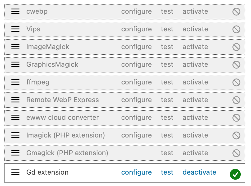251x186 pixels.
Task: Click the hamburger handle next to Vips
Action: point(15,29)
